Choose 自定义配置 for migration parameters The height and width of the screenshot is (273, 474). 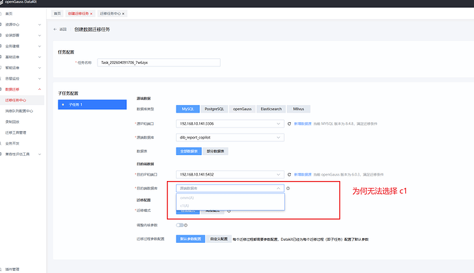(219, 239)
